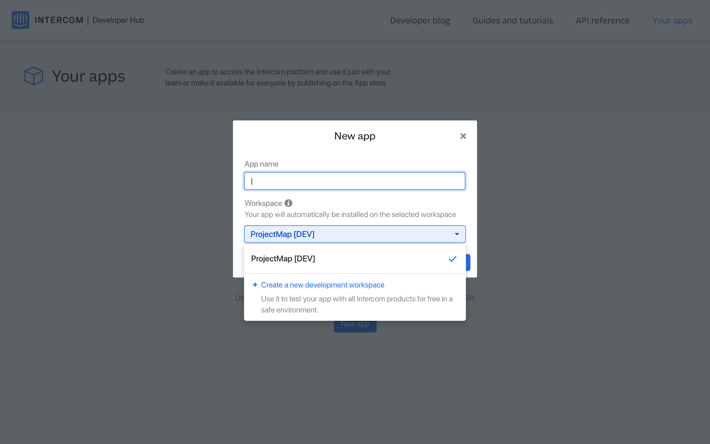Click the Intercom logo icon

tap(20, 20)
